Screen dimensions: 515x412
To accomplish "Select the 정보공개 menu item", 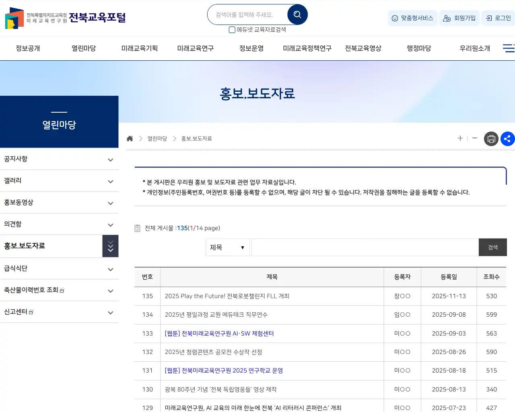I will pos(27,48).
